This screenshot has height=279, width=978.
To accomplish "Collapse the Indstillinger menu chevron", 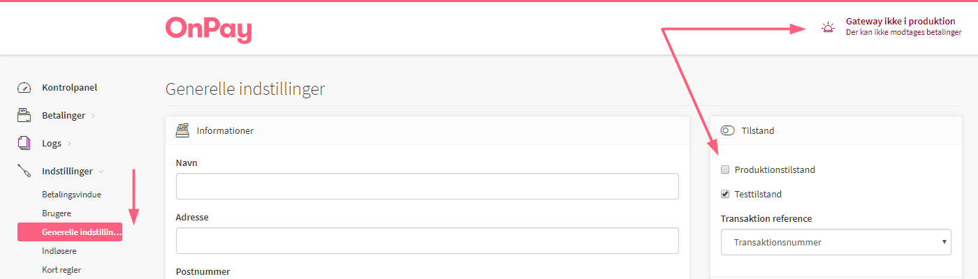I will [101, 172].
